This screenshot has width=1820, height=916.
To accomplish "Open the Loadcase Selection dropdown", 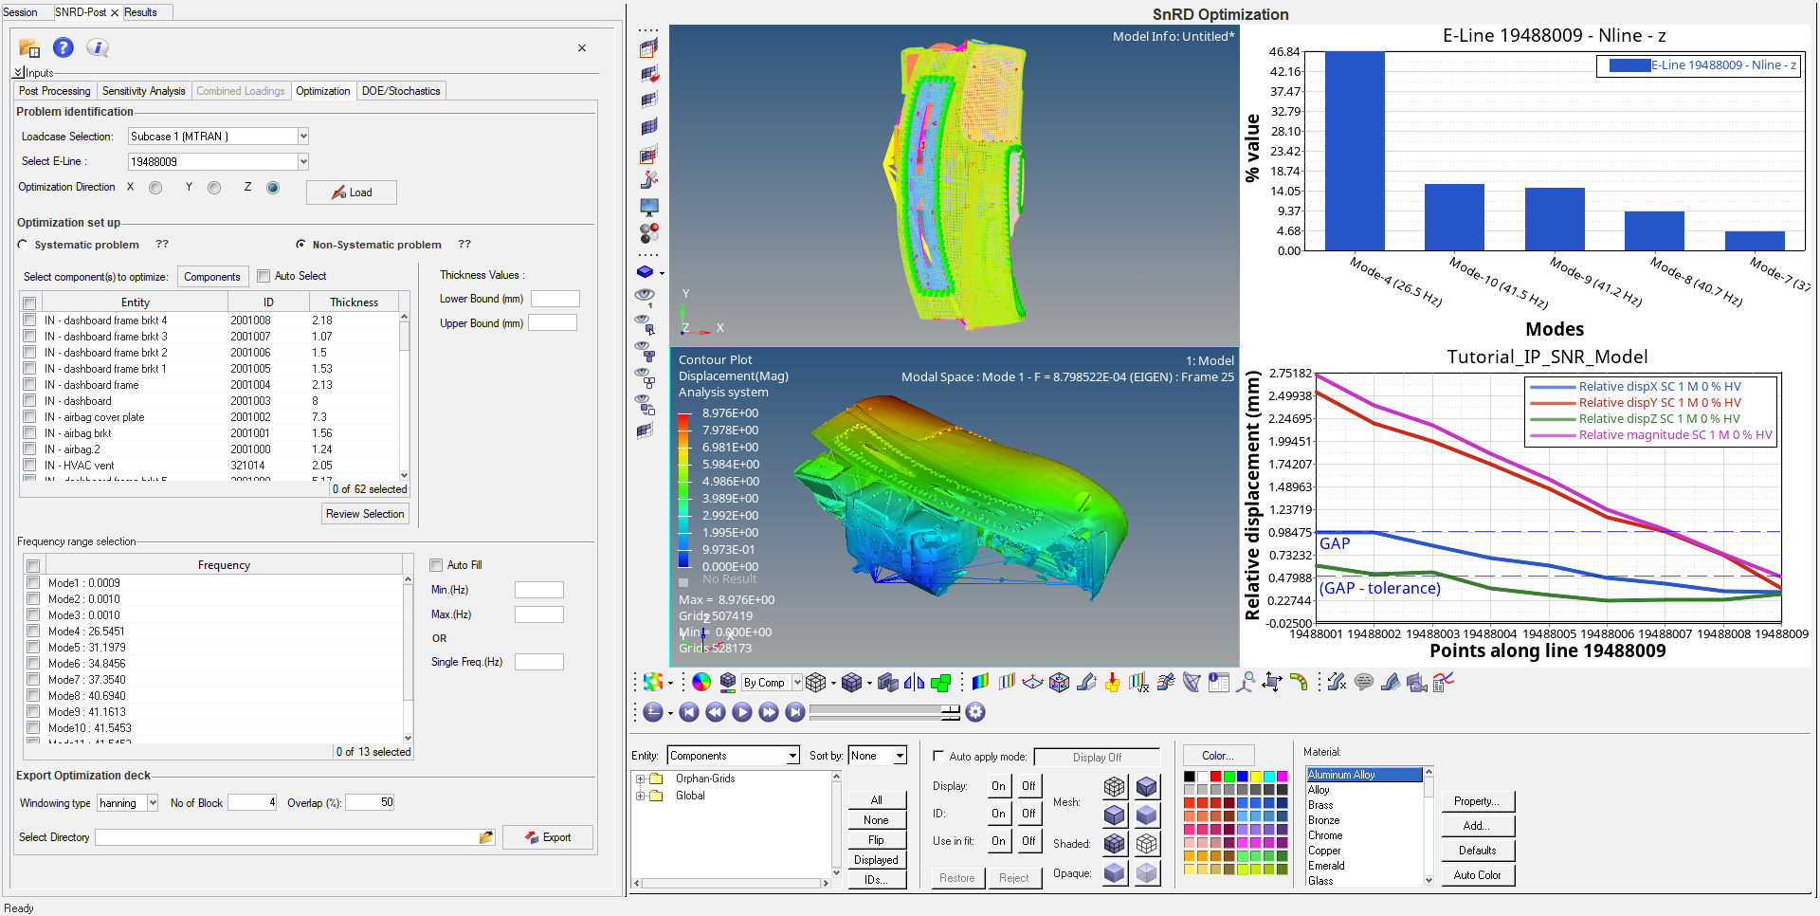I will click(x=303, y=137).
